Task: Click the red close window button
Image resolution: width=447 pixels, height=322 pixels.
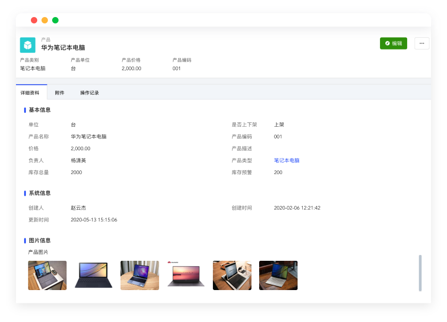Action: click(x=34, y=20)
